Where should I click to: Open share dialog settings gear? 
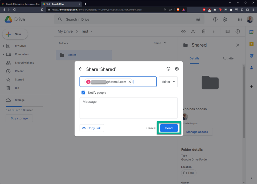coord(177,69)
